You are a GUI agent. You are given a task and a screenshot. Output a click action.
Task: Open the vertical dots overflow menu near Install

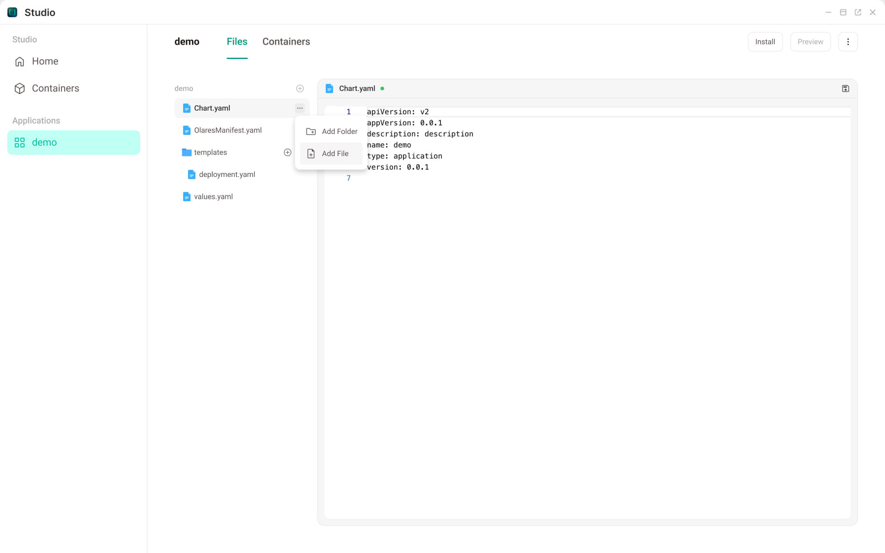[x=848, y=41]
